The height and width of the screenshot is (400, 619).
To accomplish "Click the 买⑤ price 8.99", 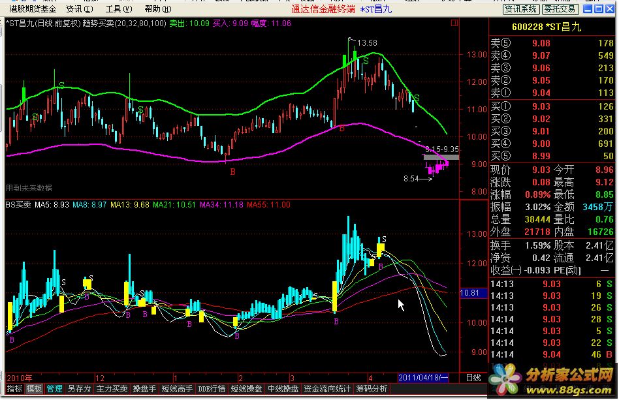I will click(541, 156).
